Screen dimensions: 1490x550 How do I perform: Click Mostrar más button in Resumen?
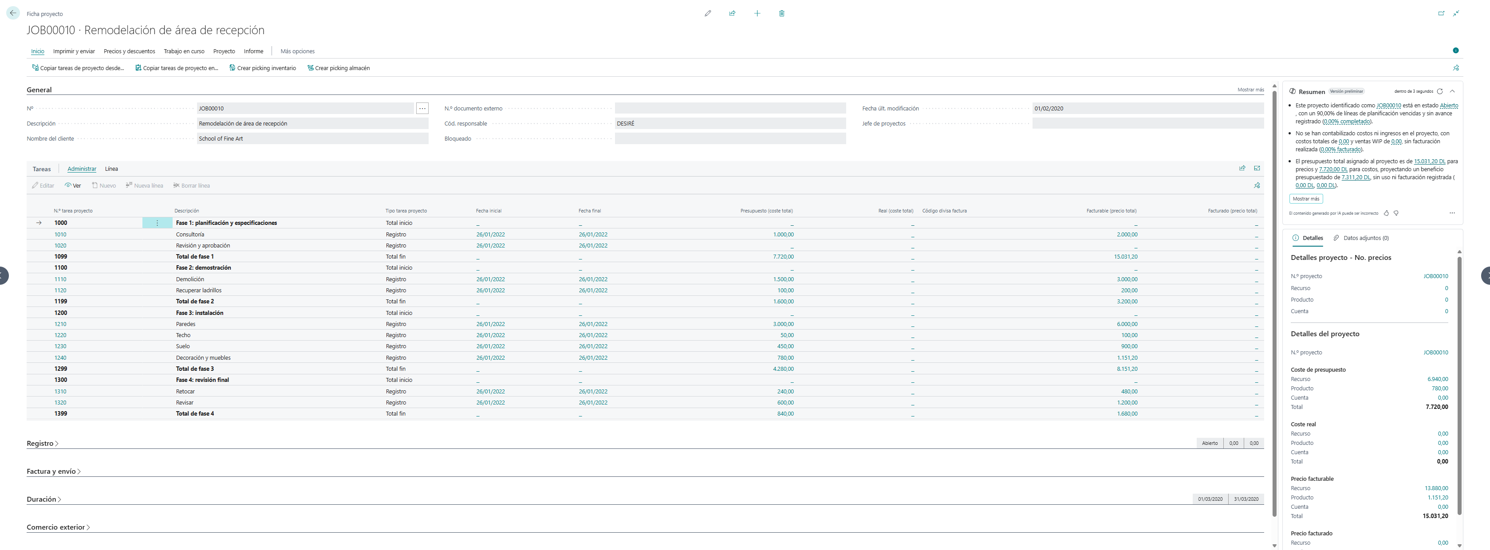click(x=1305, y=199)
